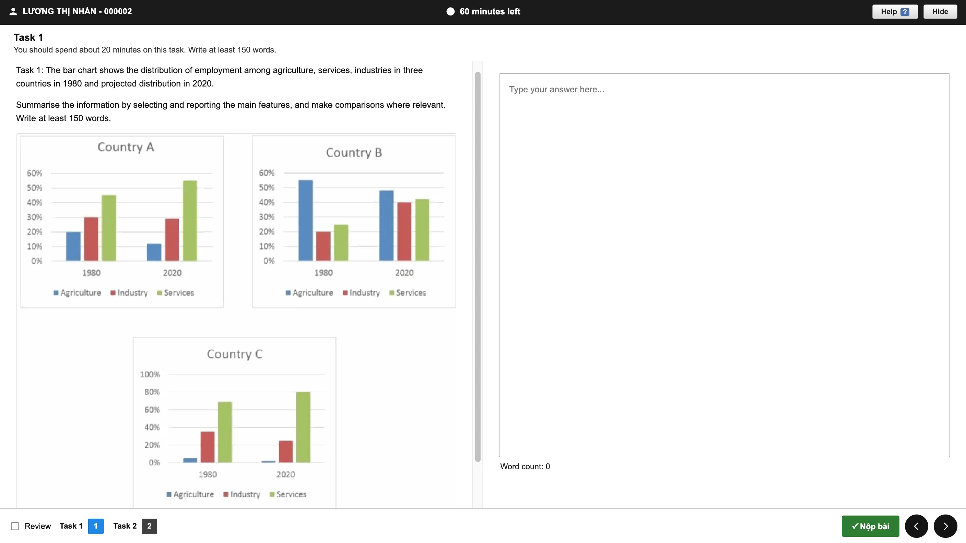Click the user profile icon
966x543 pixels.
click(x=13, y=12)
